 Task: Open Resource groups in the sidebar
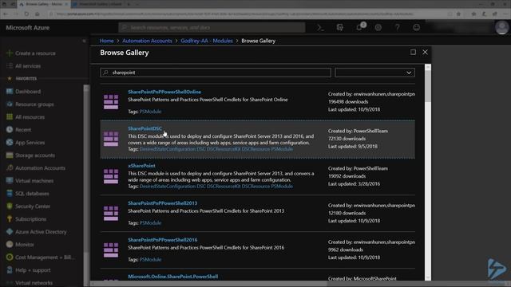click(34, 104)
